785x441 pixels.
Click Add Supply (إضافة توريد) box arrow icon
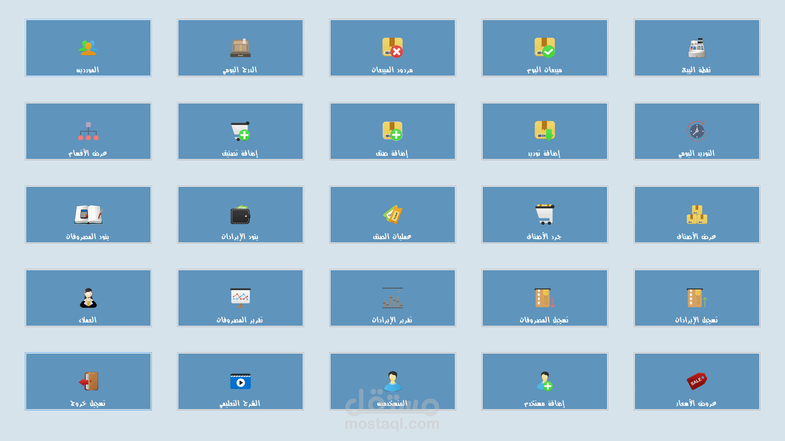click(545, 131)
